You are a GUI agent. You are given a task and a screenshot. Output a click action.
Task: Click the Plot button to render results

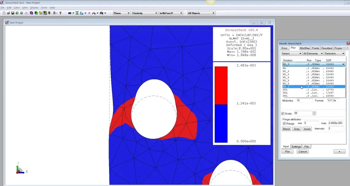(x=287, y=151)
